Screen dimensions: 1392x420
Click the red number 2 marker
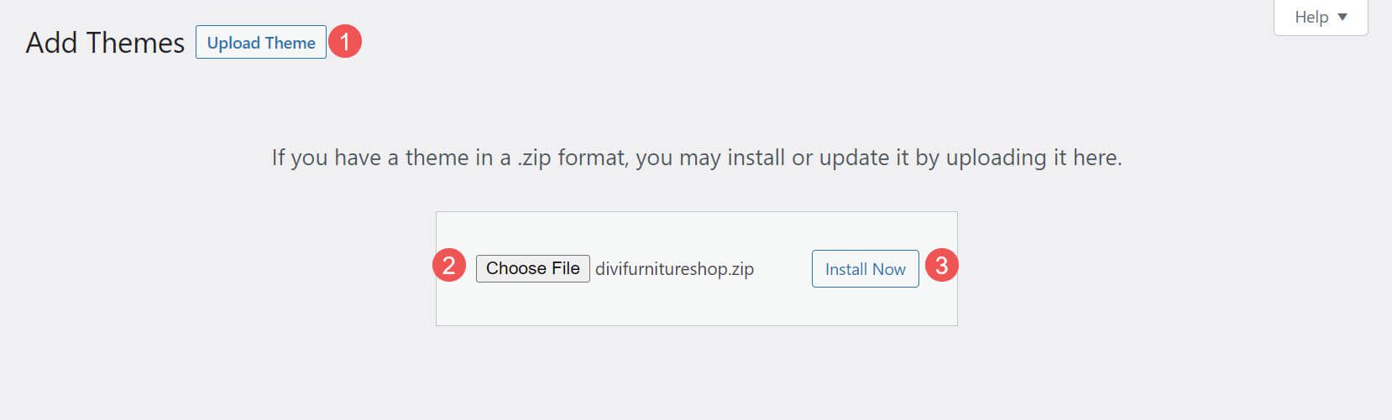(449, 266)
